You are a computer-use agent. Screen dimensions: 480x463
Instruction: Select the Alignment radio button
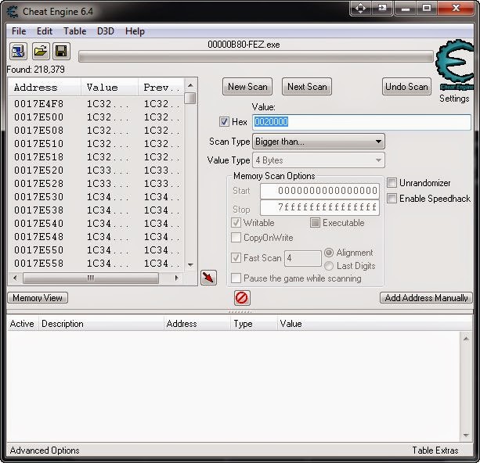click(329, 253)
